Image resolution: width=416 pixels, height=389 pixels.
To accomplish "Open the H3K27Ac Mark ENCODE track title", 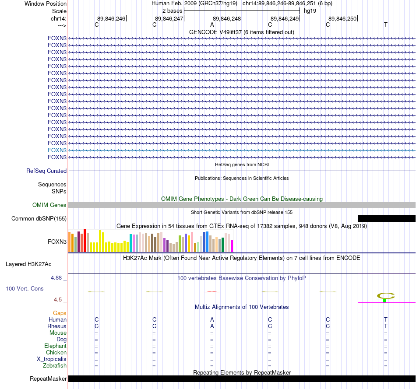I will [242, 258].
